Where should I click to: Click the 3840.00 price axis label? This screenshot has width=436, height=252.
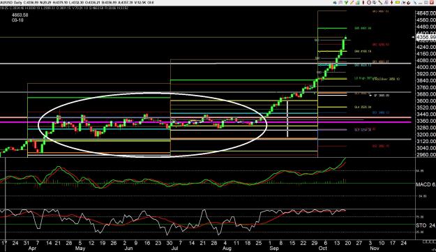click(x=426, y=81)
